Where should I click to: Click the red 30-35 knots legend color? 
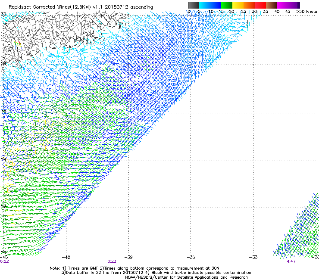point(260,5)
